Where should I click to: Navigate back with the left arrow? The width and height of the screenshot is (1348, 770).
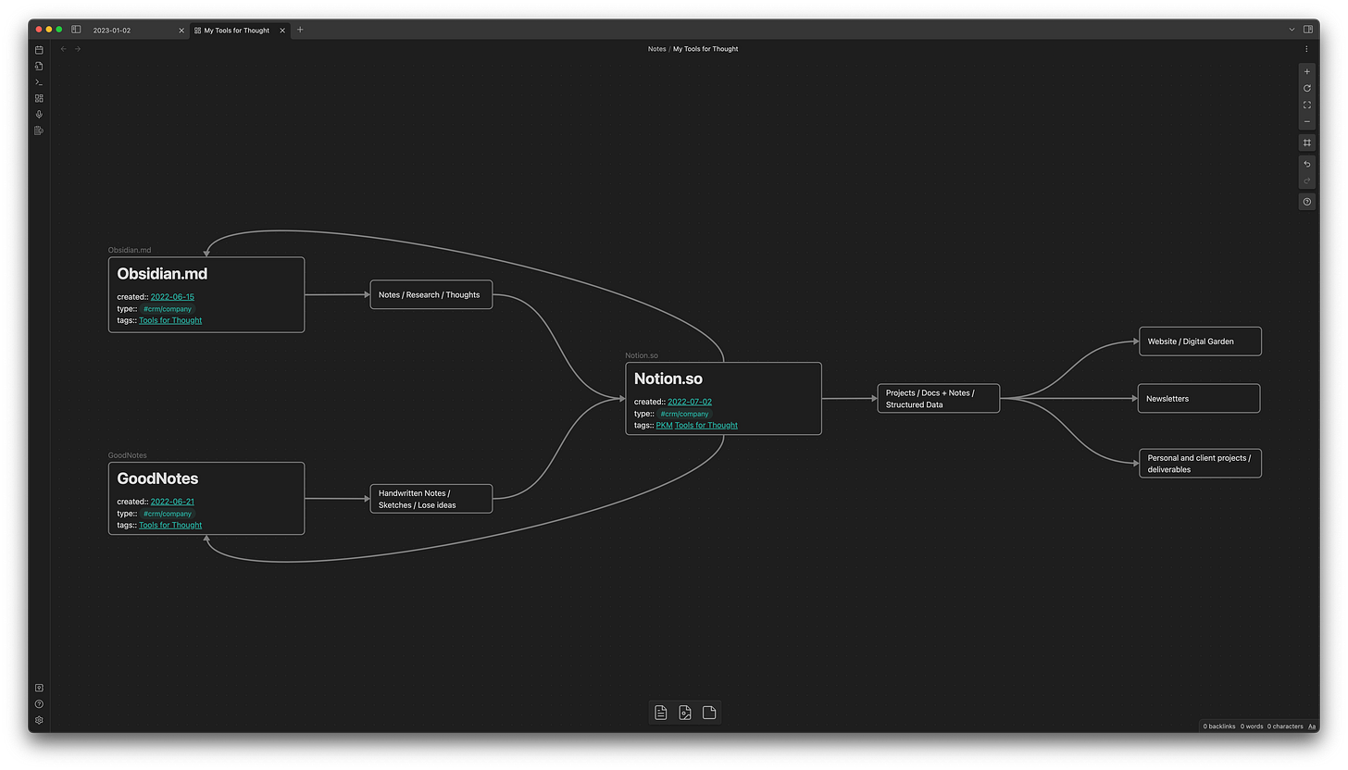(63, 49)
